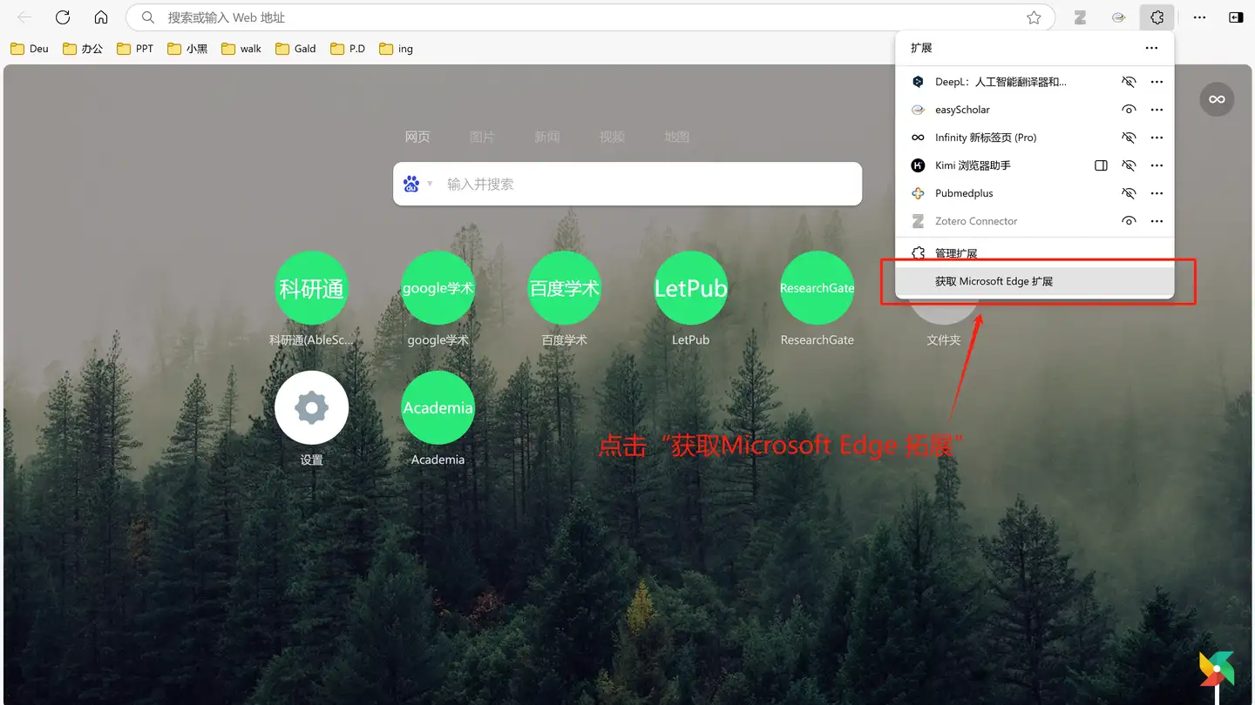Select DeepL extension entry
This screenshot has width=1255, height=705.
pos(1001,82)
